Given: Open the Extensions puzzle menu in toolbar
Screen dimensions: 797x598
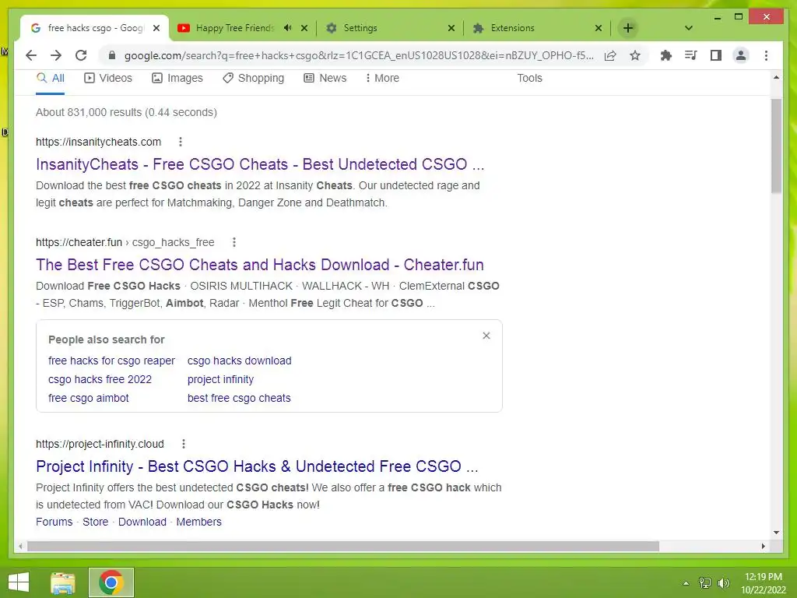Looking at the screenshot, I should tap(666, 55).
